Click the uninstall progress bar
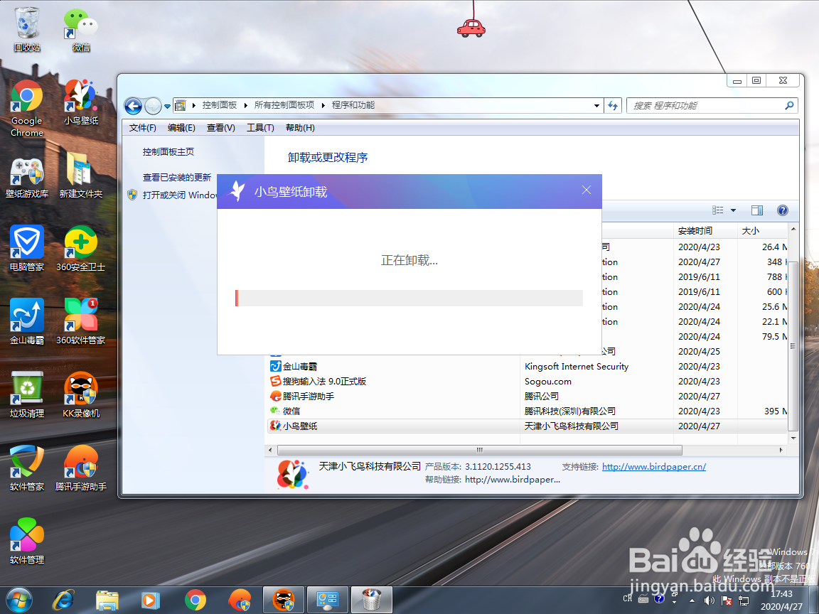 tap(409, 298)
